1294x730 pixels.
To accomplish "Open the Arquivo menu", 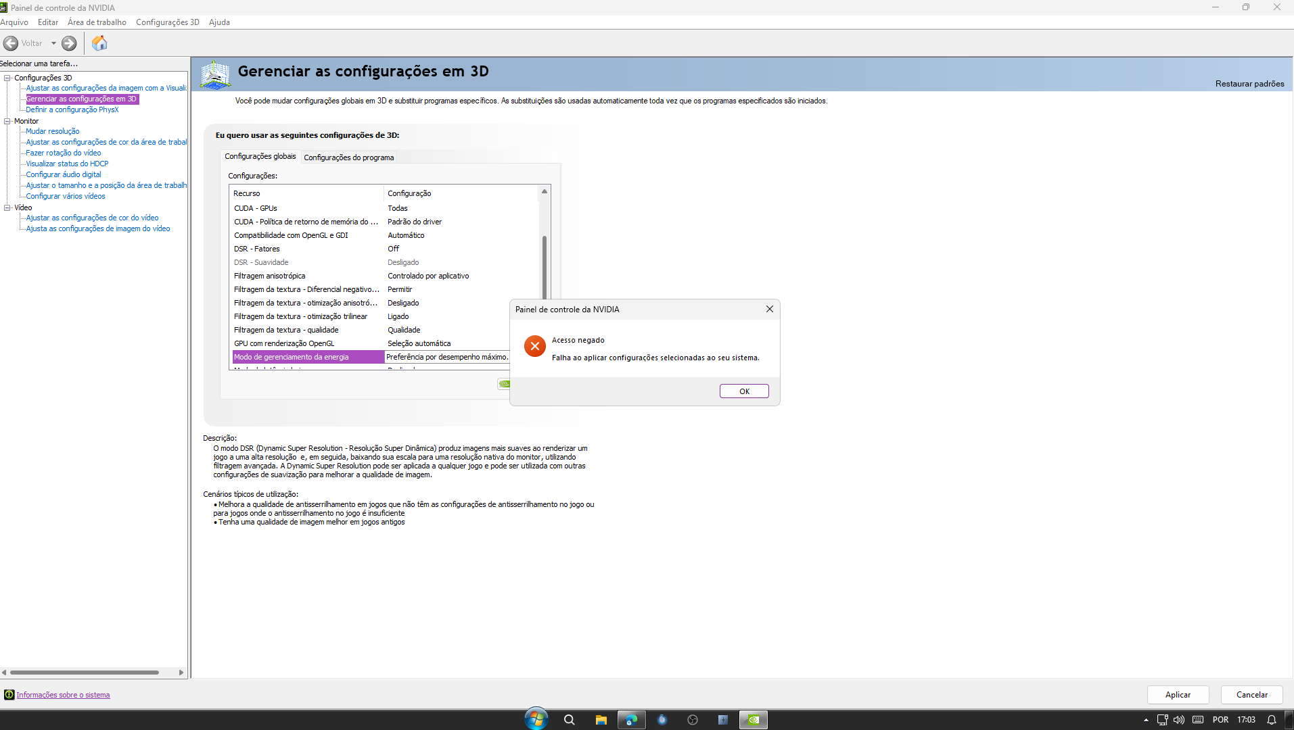I will (x=14, y=22).
